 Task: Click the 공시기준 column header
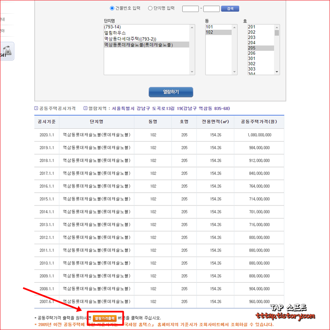[47, 122]
